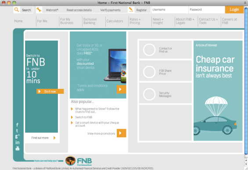Click the scrollbar down arrow
Viewport: 248px width, 170px height.
pos(246,164)
